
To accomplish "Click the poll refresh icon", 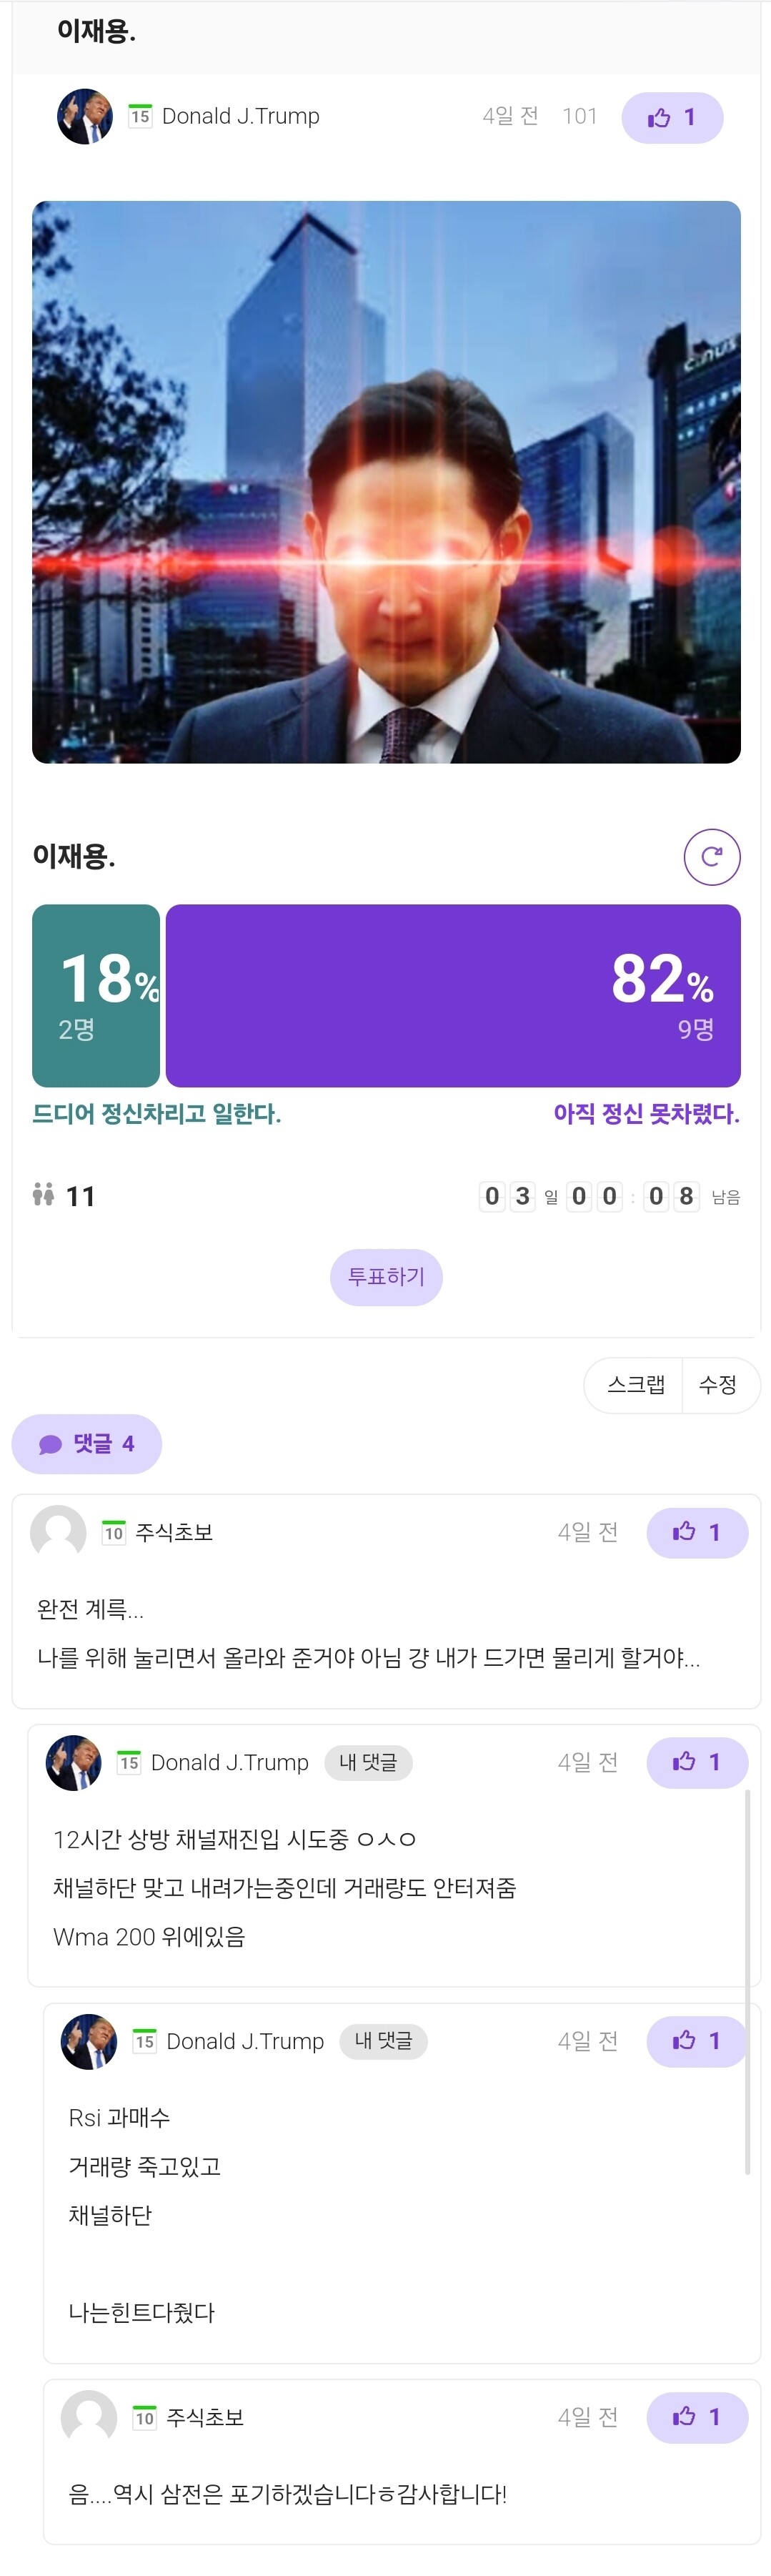I will point(712,857).
